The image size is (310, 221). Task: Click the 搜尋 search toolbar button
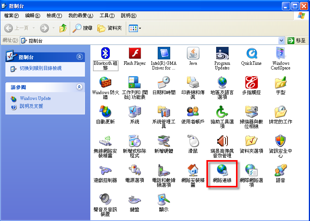83,28
